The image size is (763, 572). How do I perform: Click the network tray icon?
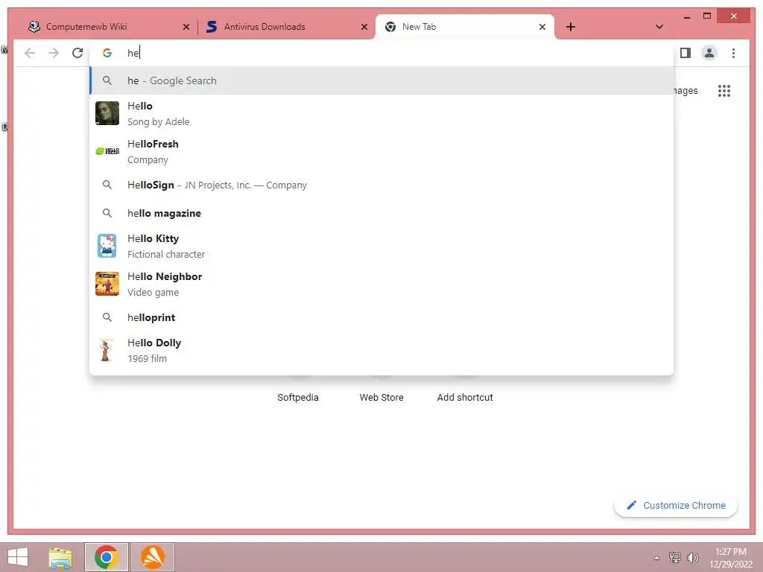coord(675,557)
